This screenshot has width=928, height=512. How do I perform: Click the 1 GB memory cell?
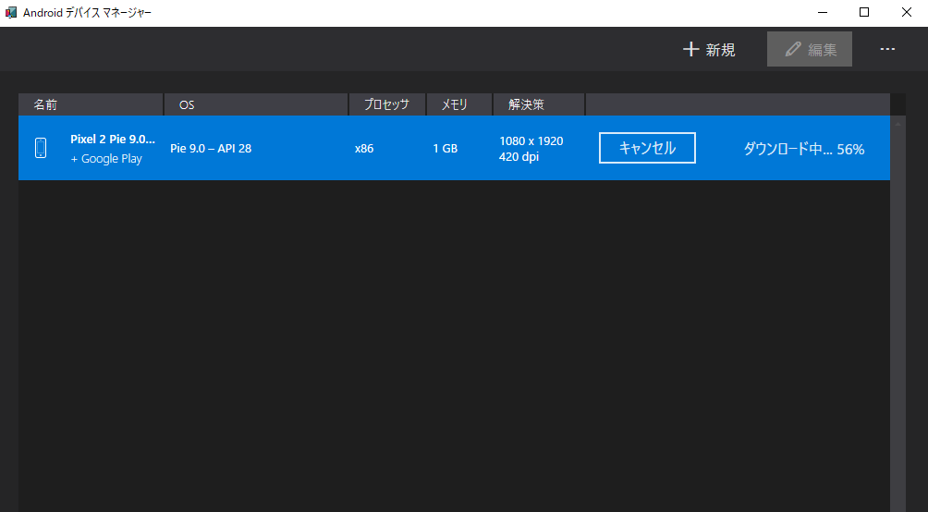point(446,149)
